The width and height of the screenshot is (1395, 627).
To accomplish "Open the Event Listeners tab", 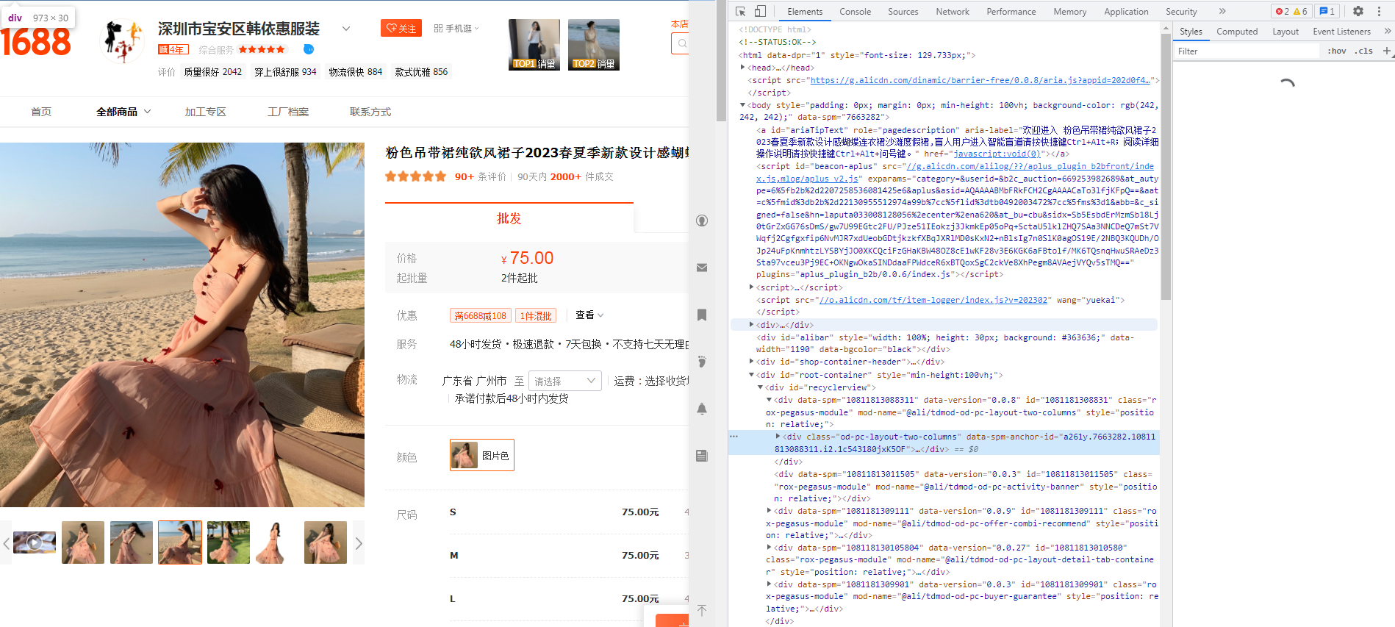I will [1341, 32].
